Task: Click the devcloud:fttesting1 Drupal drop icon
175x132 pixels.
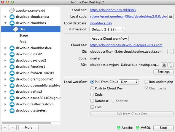Action: tap(12, 67)
